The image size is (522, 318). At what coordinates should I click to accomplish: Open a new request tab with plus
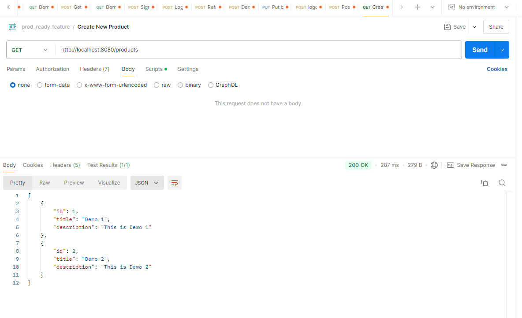coord(417,7)
